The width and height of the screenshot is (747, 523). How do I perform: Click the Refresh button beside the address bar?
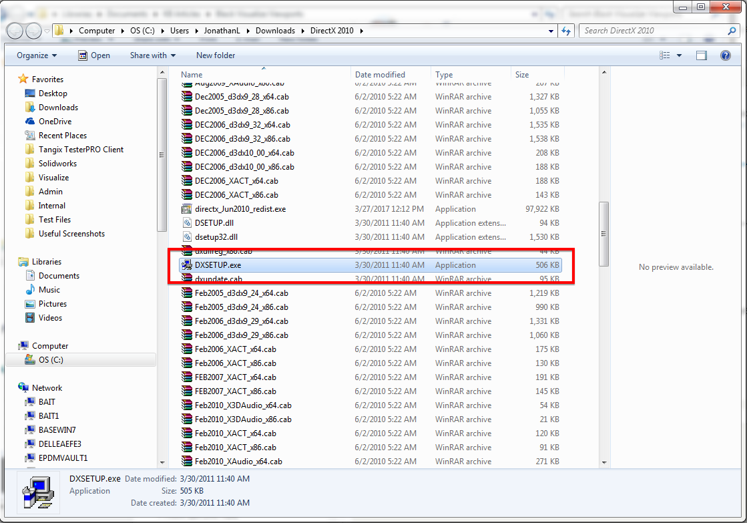566,31
